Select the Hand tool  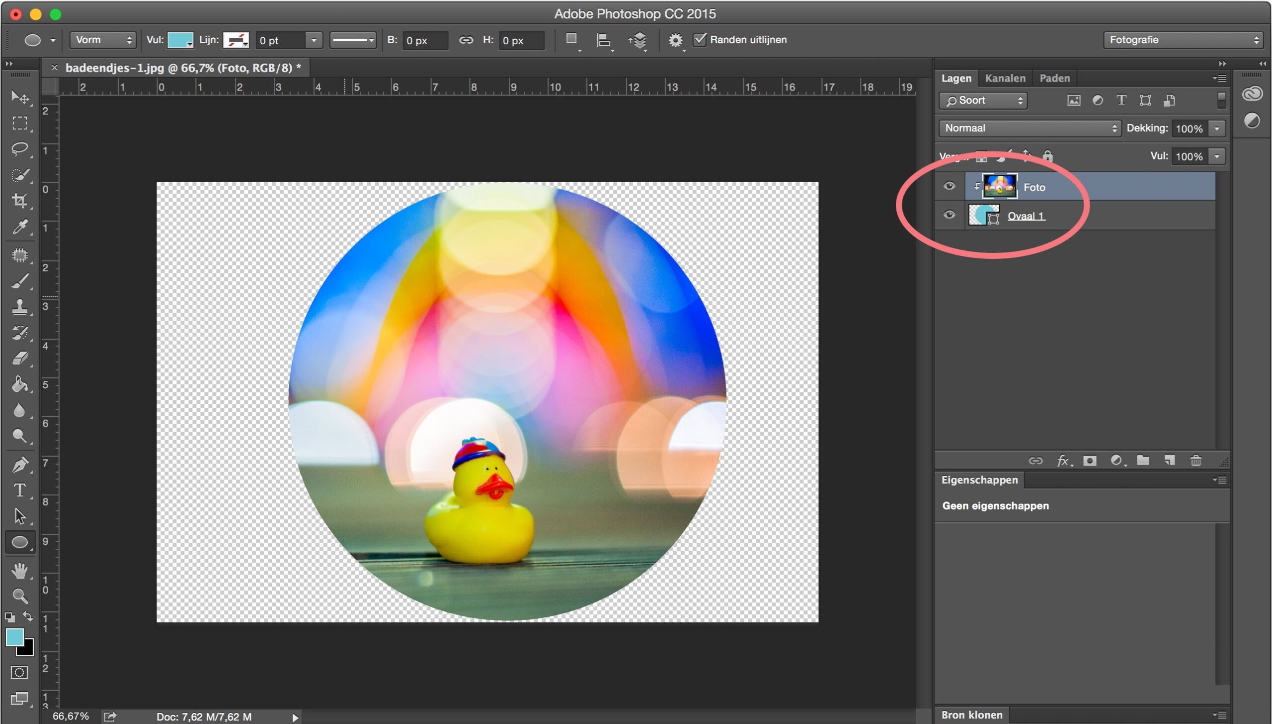pos(20,571)
